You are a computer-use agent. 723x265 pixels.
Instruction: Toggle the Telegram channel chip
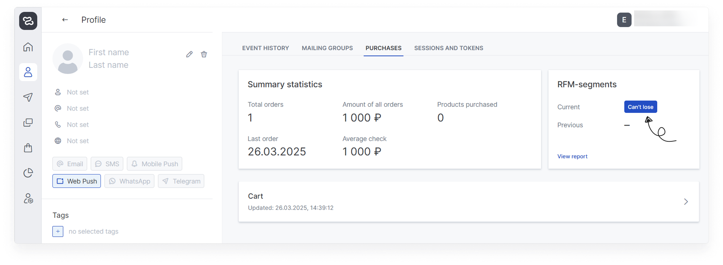[181, 181]
